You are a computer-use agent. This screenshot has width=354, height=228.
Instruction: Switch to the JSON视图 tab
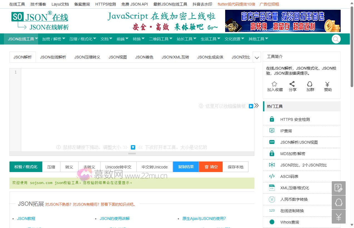coord(117,57)
